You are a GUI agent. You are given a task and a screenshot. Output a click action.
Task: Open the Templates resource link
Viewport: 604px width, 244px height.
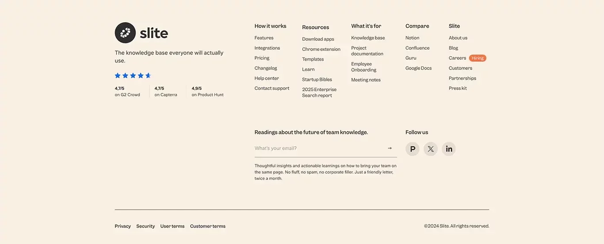tap(313, 59)
